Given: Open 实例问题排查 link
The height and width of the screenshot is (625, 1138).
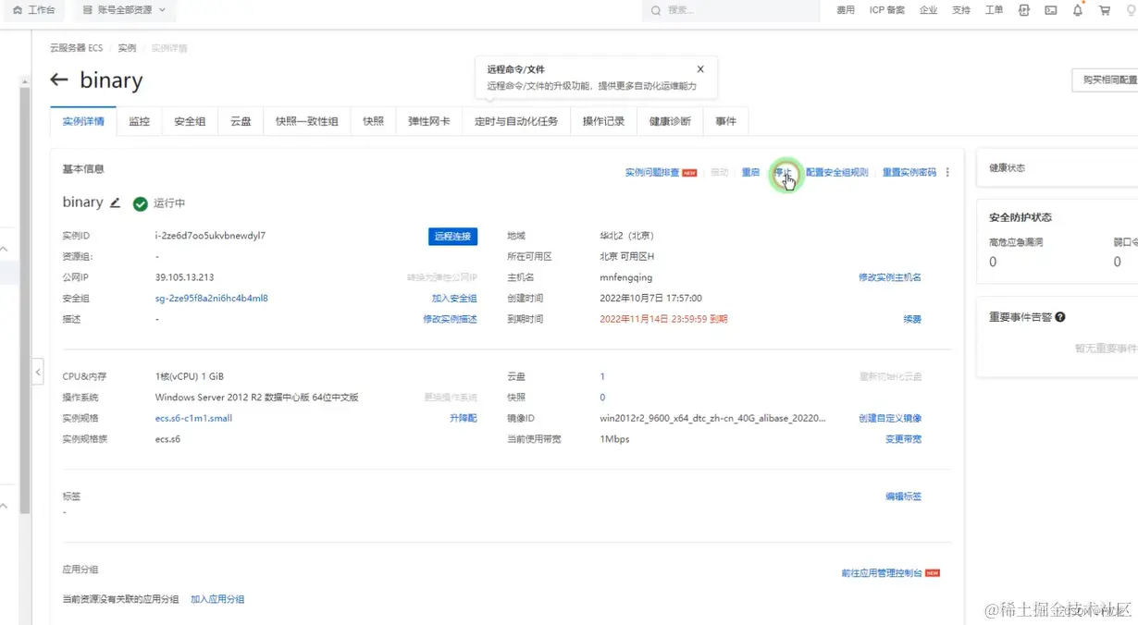Looking at the screenshot, I should (x=652, y=173).
